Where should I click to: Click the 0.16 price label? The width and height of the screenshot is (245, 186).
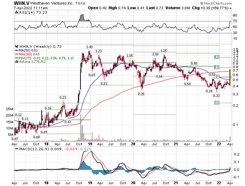48,108
